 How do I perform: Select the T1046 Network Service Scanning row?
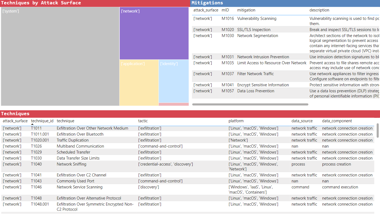pyautogui.click(x=80, y=187)
